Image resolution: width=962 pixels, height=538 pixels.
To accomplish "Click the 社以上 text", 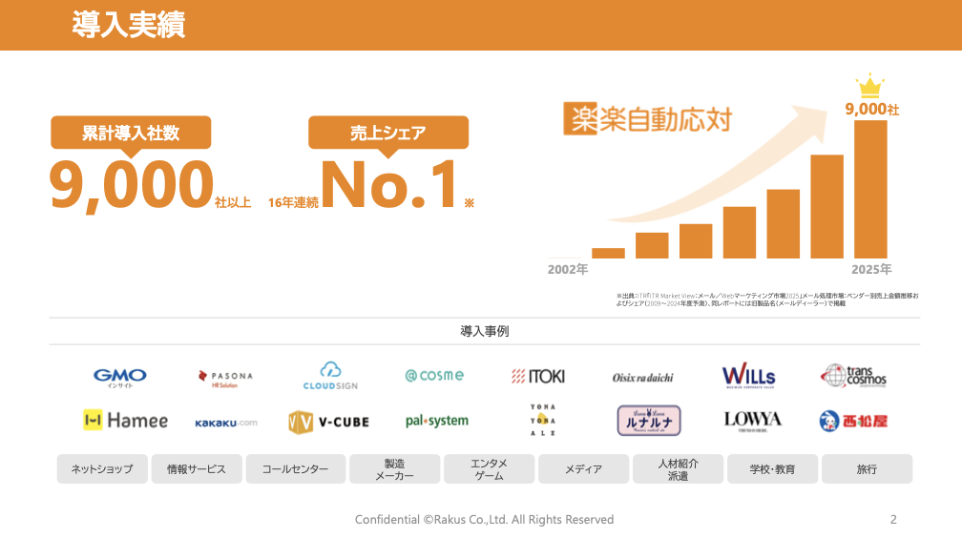I will click(233, 202).
